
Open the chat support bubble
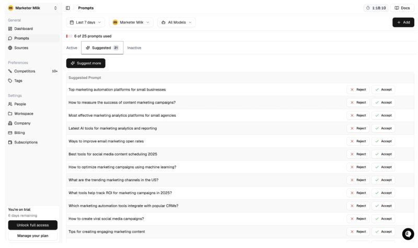coord(408,234)
